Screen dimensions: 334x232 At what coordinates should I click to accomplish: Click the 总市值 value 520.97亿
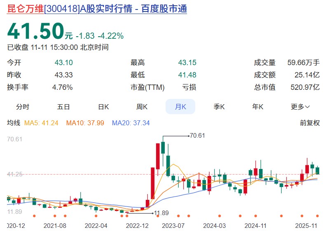(x=305, y=87)
